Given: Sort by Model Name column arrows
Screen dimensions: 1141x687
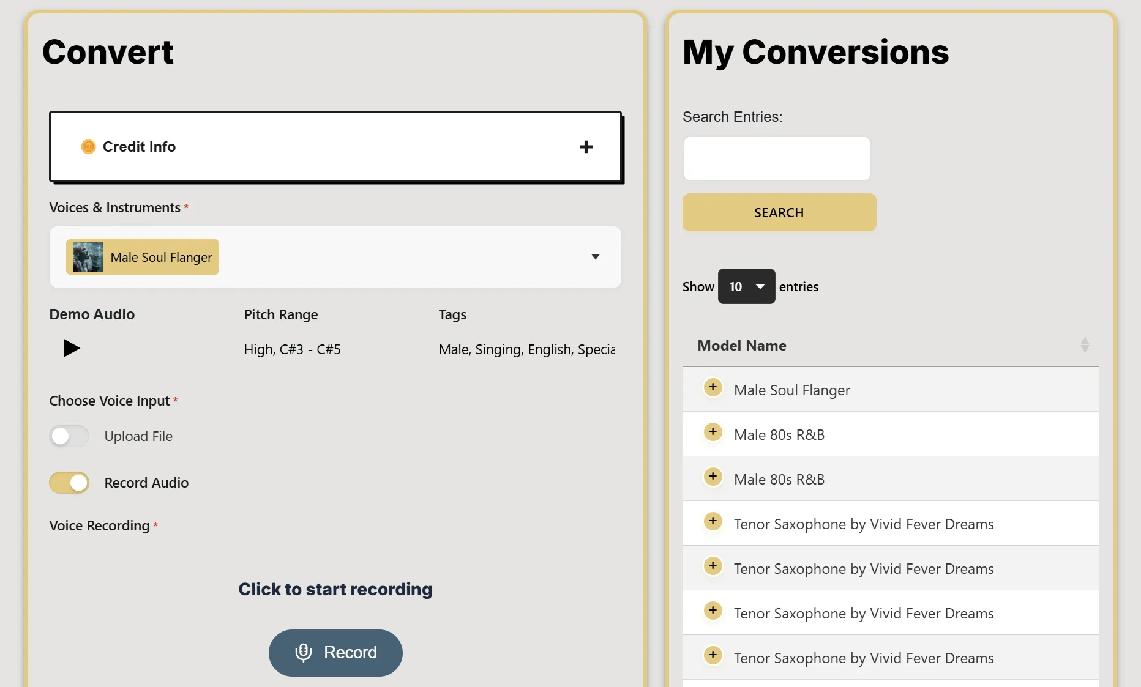Looking at the screenshot, I should [x=1085, y=345].
